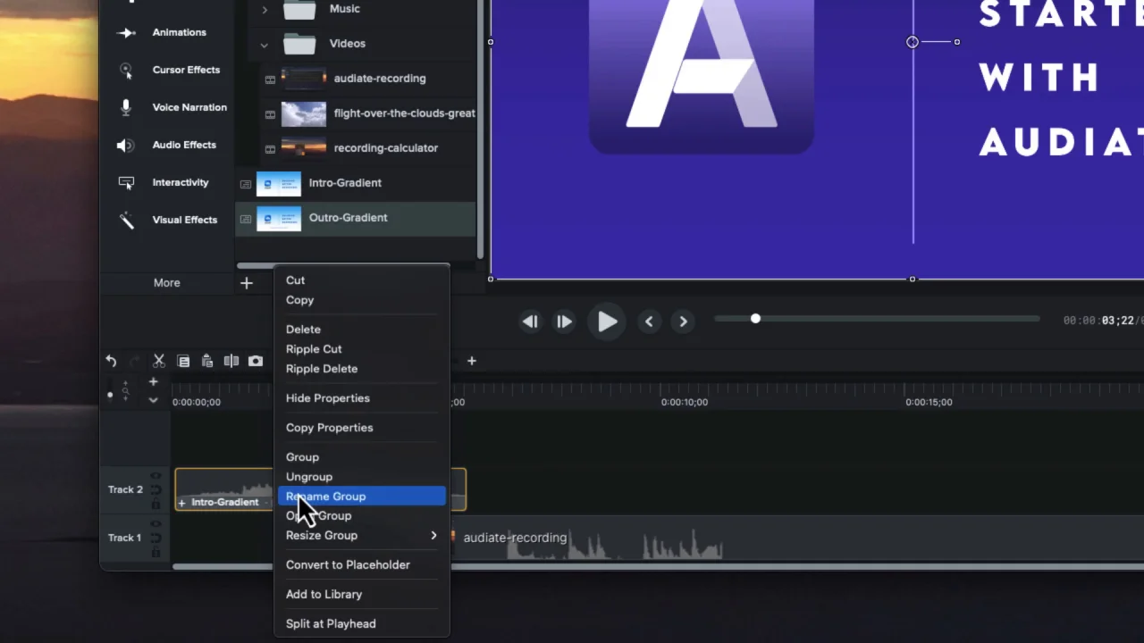Click the 0:00:10;00 mark on ruler

pos(685,403)
